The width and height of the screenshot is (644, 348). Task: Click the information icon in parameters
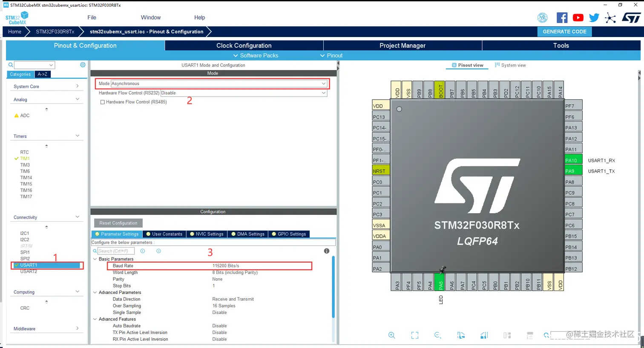pos(327,251)
